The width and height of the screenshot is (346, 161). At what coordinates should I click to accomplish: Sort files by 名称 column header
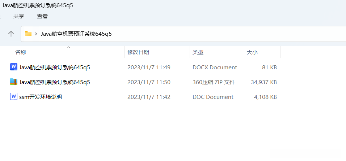click(x=21, y=52)
